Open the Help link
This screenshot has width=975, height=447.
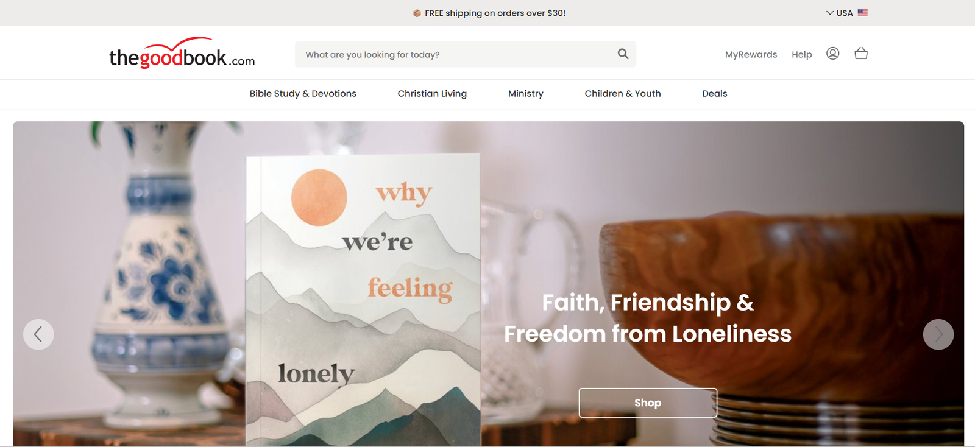[x=802, y=54]
